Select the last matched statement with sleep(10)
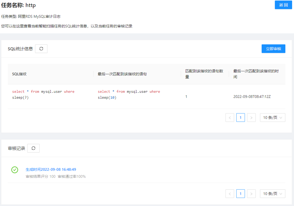The width and height of the screenshot is (294, 206). click(x=129, y=95)
